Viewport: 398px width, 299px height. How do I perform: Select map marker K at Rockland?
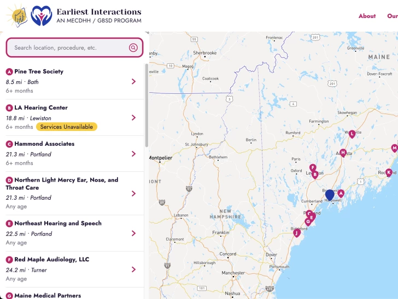[x=389, y=172]
